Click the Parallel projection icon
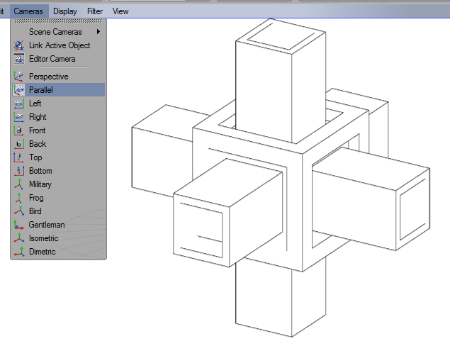 (18, 90)
